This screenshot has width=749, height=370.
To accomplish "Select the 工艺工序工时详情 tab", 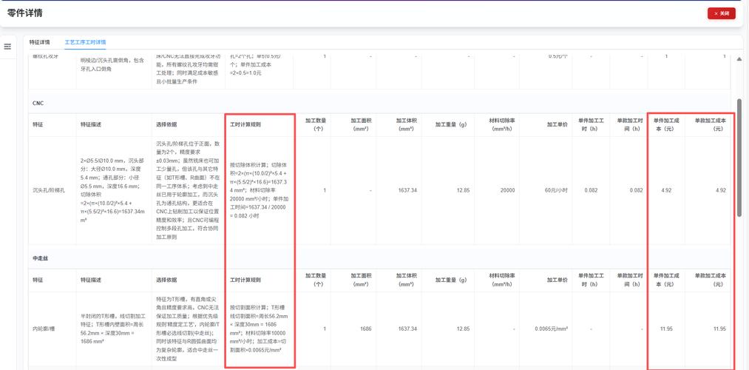I will 85,42.
